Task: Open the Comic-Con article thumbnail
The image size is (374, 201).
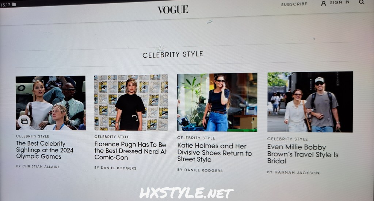Action: coord(131,103)
